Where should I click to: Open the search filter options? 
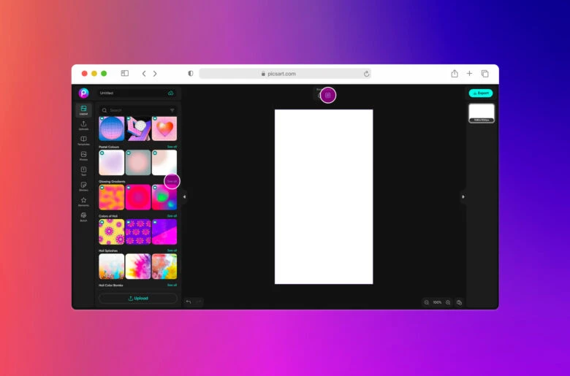pos(172,110)
